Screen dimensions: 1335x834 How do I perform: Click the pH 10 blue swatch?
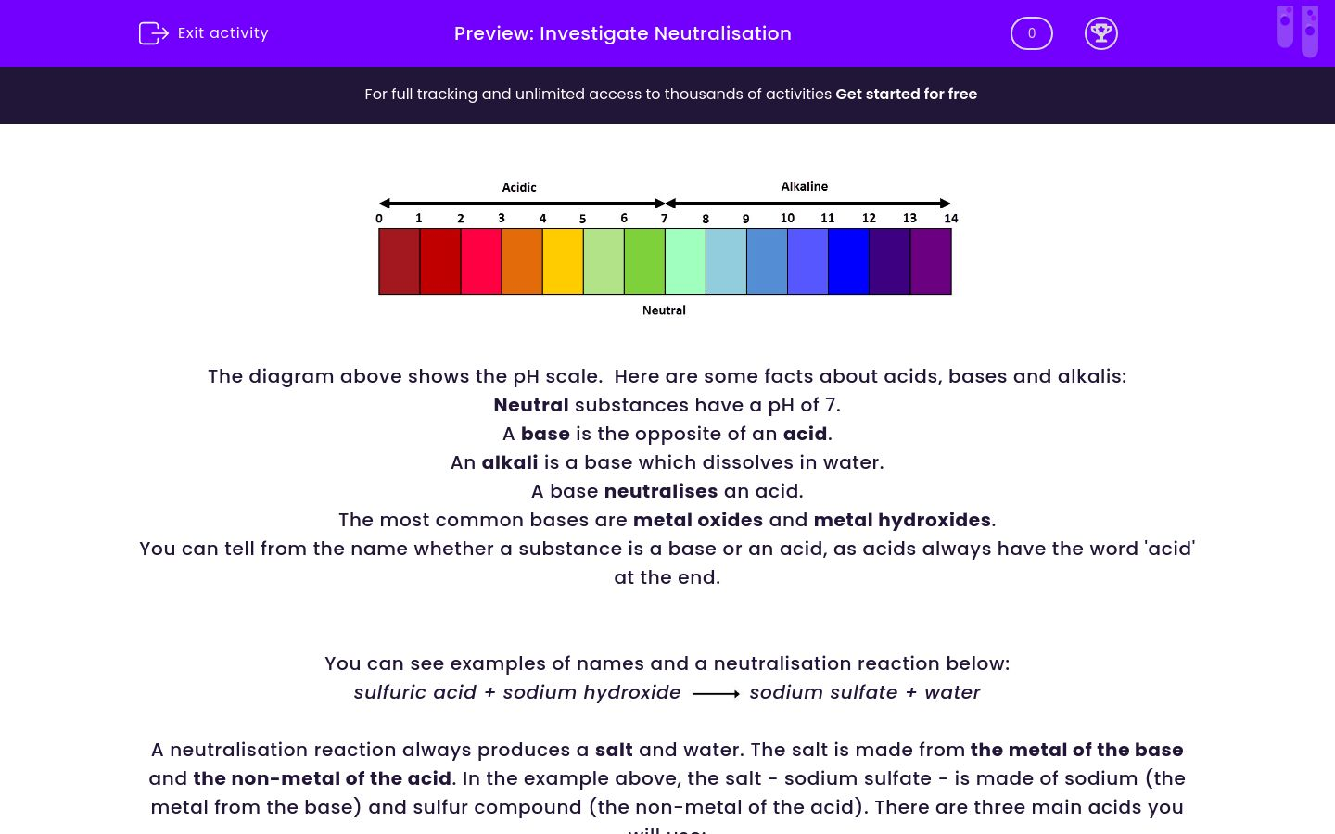click(x=807, y=260)
